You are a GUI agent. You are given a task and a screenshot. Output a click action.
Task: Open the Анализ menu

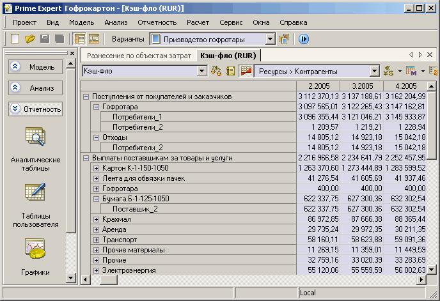(116, 22)
